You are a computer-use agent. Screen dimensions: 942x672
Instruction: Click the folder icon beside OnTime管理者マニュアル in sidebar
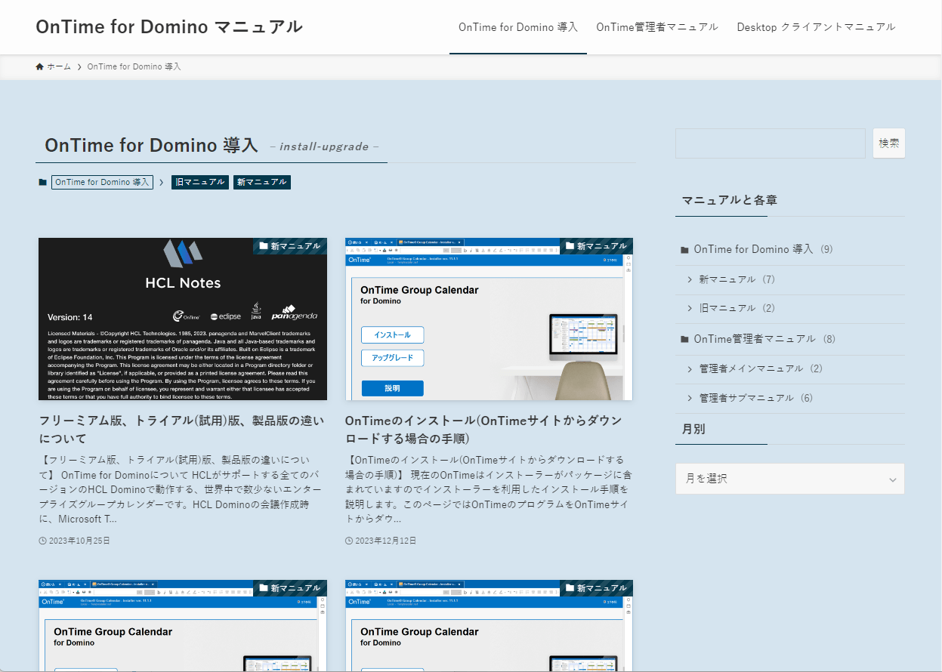pyautogui.click(x=684, y=338)
